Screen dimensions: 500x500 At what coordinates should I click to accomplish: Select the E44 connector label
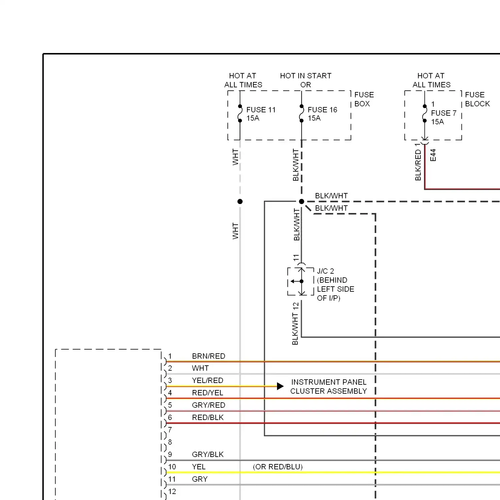coord(433,155)
